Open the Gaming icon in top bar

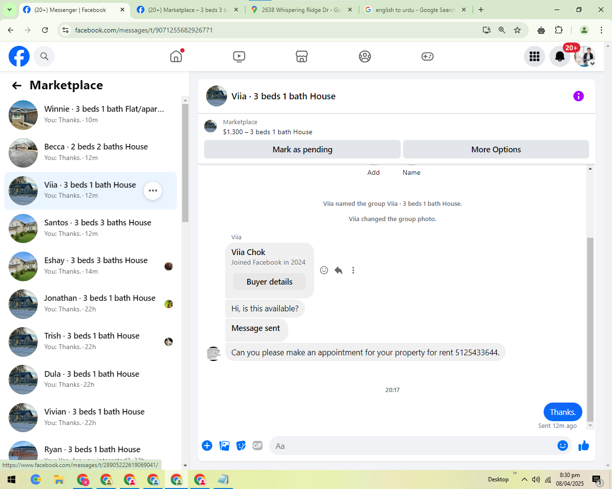coord(427,57)
